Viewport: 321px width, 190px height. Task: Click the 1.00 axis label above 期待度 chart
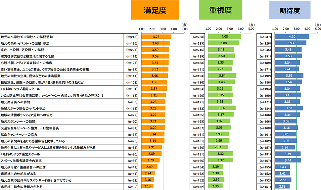tap(275, 29)
